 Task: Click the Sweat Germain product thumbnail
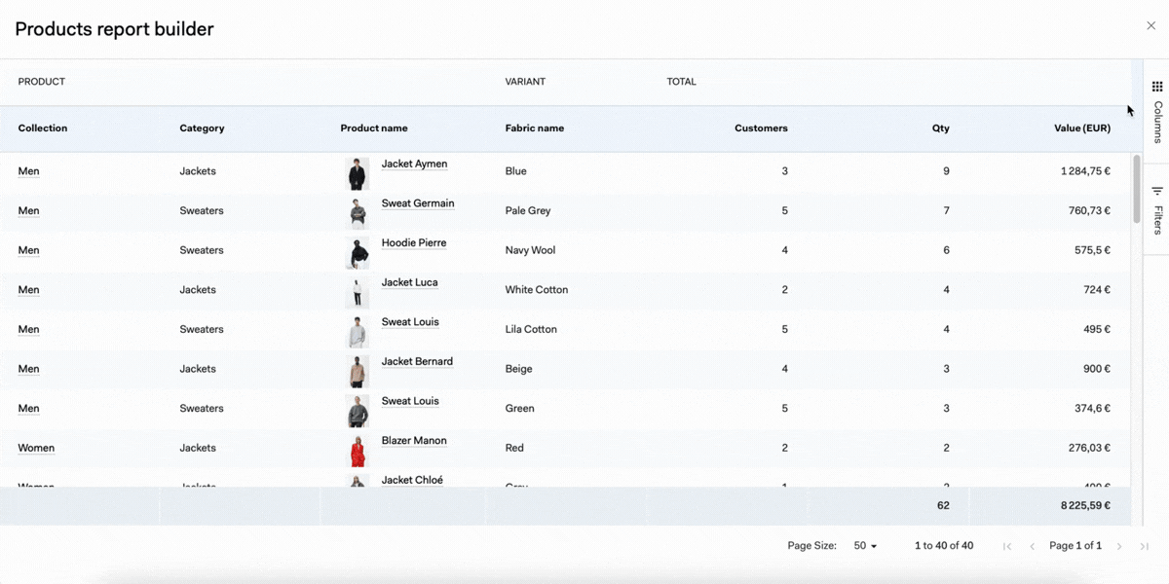(358, 213)
